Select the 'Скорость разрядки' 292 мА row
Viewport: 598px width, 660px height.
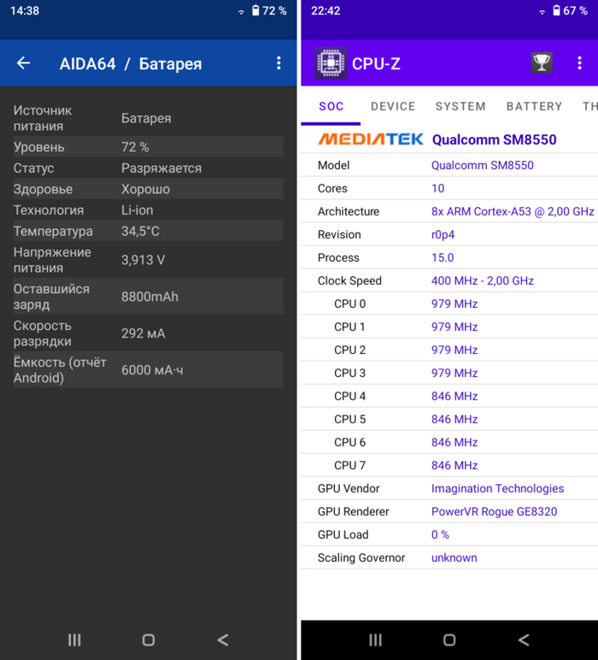click(149, 333)
